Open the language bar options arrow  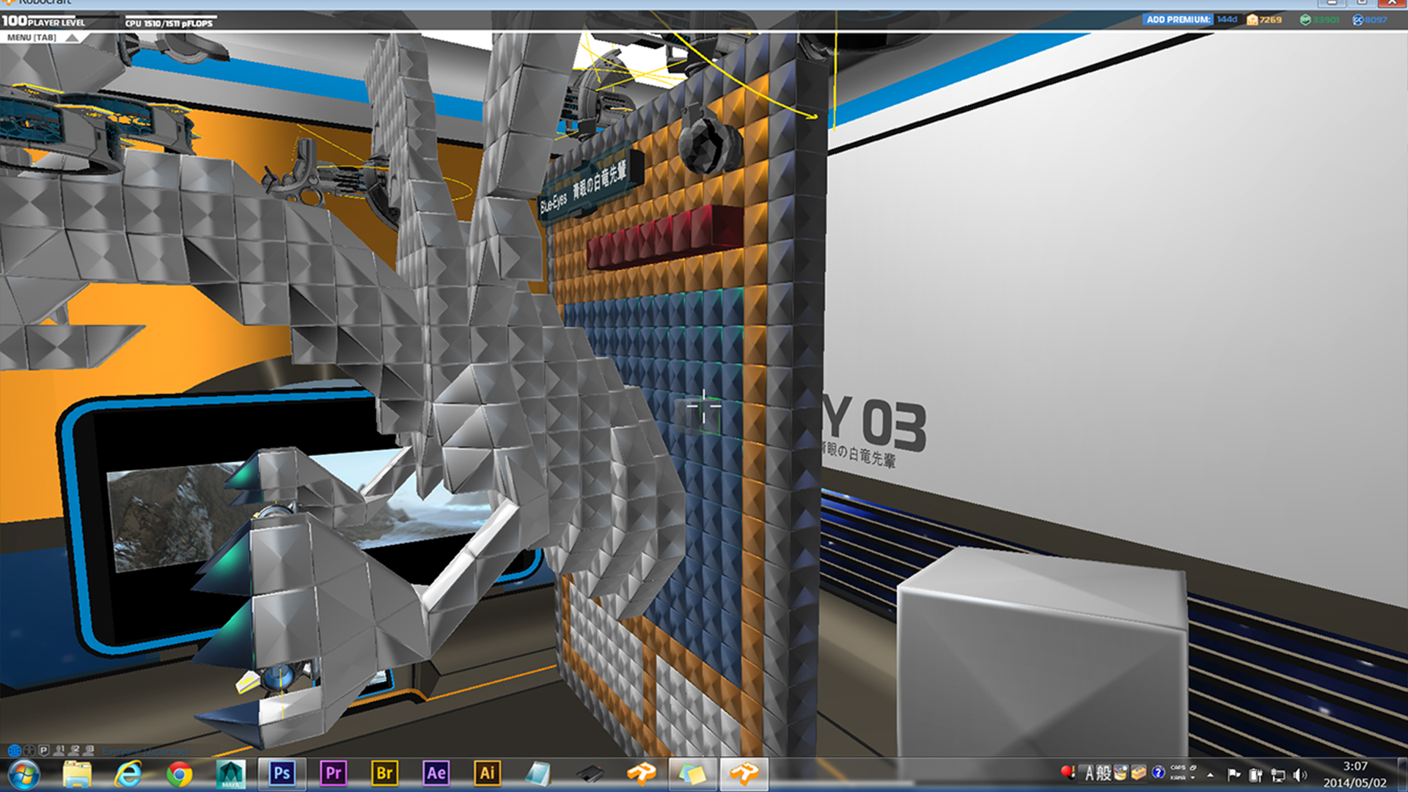[1193, 777]
